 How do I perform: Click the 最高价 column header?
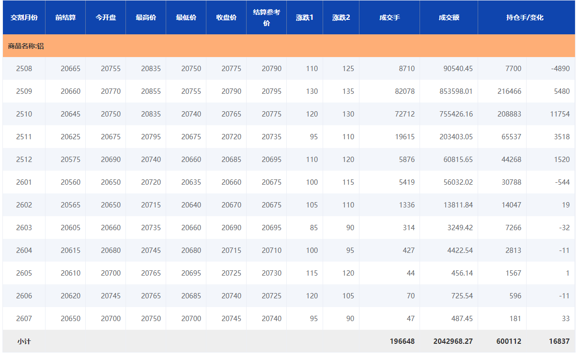146,17
